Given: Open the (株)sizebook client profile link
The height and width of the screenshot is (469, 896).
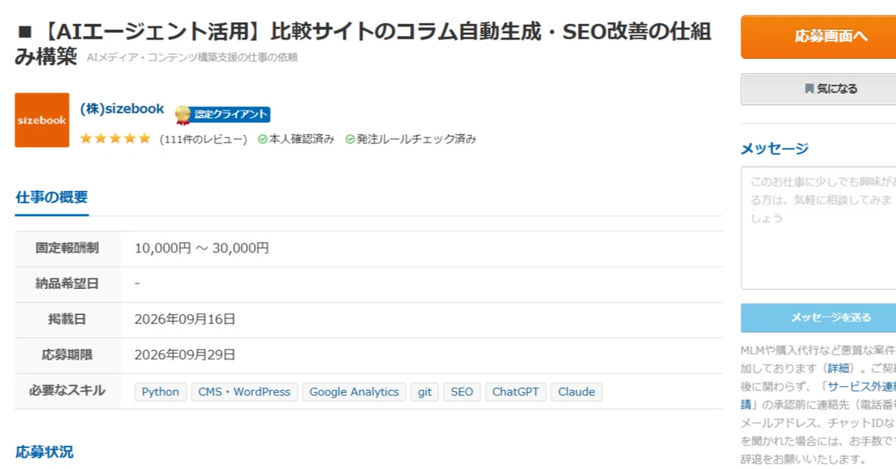Looking at the screenshot, I should (122, 109).
